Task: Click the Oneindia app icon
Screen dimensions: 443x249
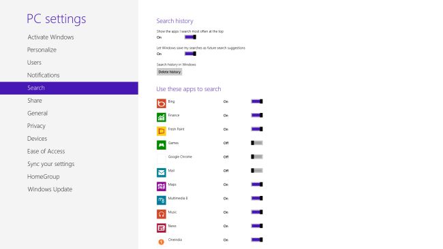Action: [x=162, y=242]
